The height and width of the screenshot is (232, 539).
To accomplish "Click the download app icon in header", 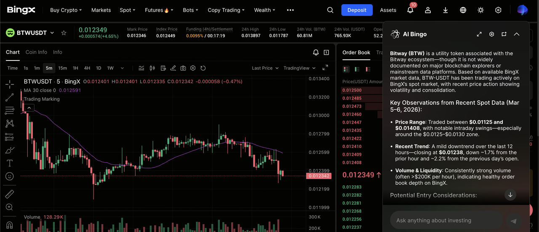I will 446,10.
